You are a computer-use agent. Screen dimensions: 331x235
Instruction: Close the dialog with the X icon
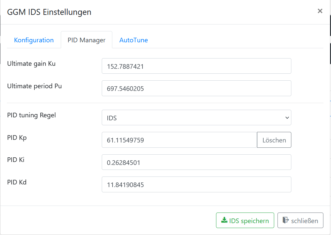(320, 11)
